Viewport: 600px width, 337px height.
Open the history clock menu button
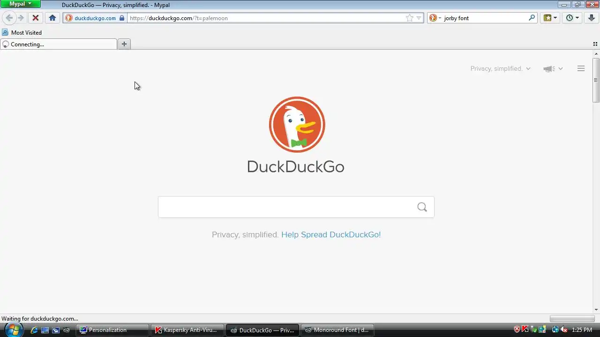572,18
